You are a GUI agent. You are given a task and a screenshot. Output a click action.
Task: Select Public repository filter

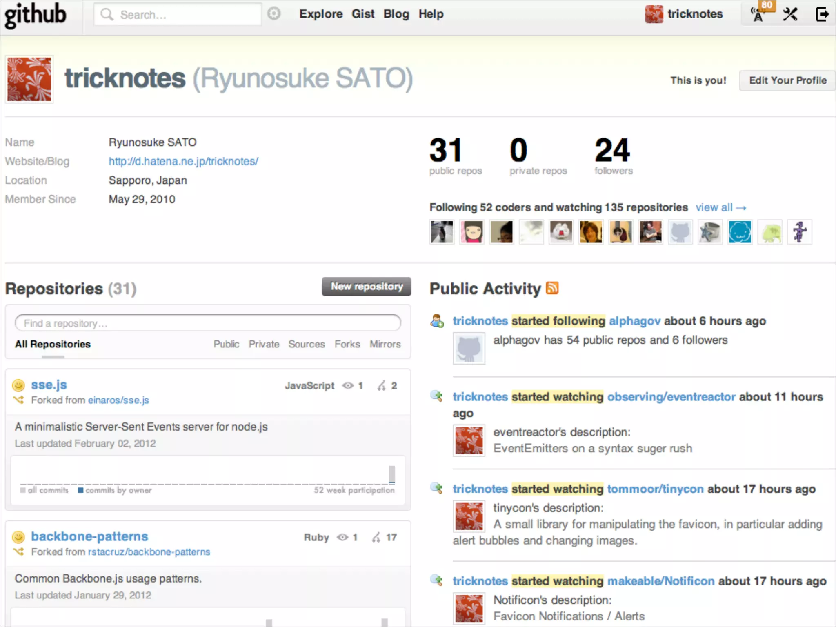[226, 344]
